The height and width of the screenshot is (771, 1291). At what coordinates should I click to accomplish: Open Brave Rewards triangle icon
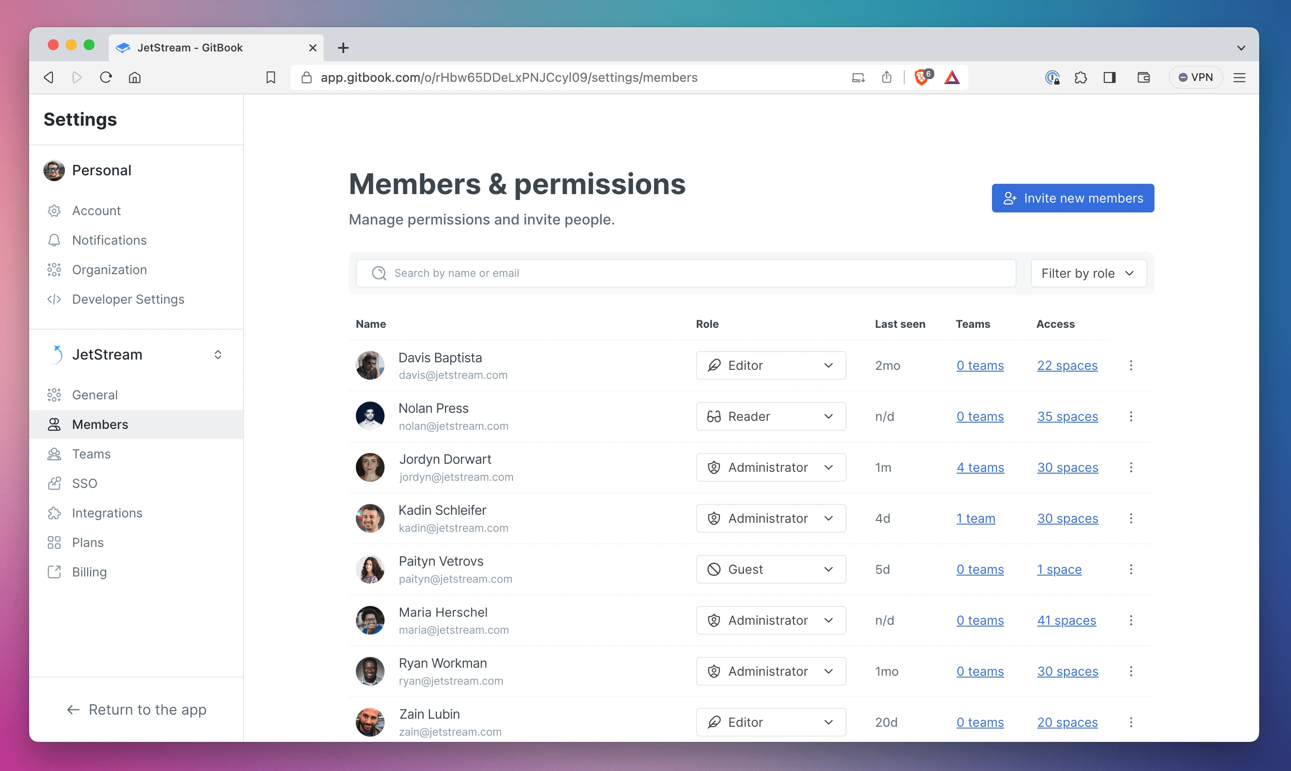tap(952, 77)
